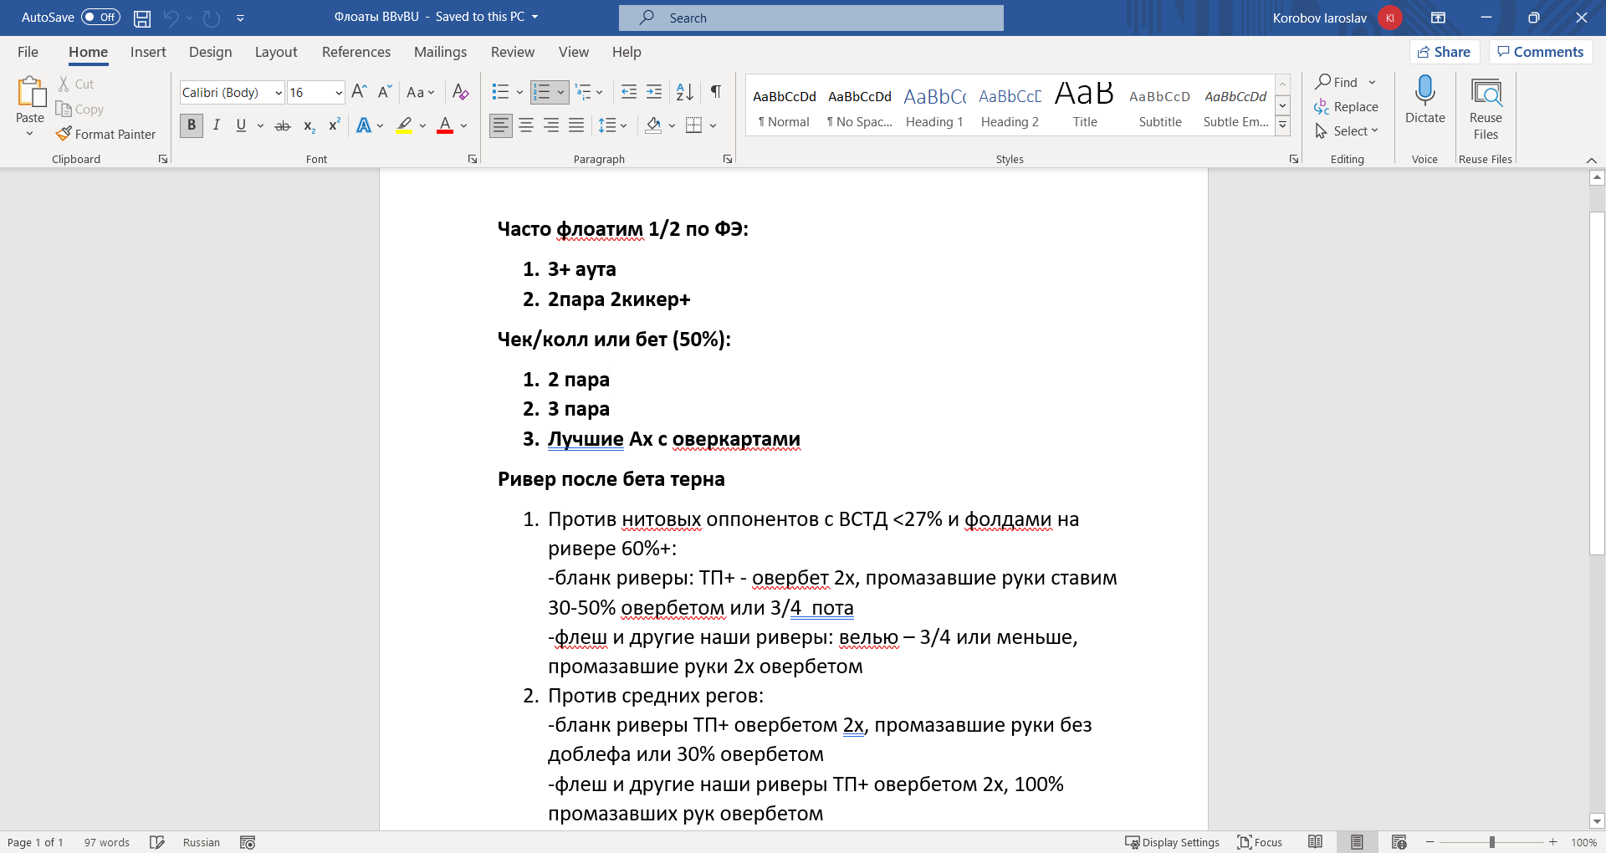Apply subscript formatting
1606x853 pixels.
click(x=309, y=125)
